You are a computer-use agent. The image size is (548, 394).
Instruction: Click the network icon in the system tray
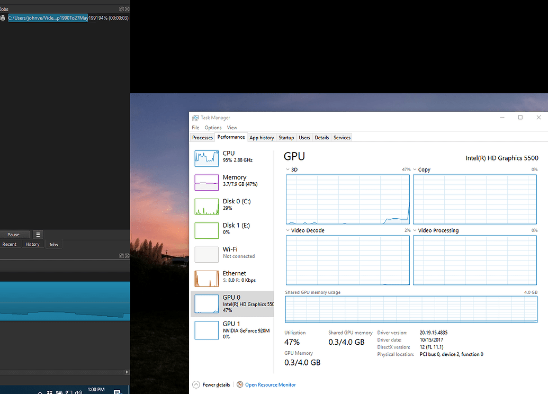[x=69, y=391]
